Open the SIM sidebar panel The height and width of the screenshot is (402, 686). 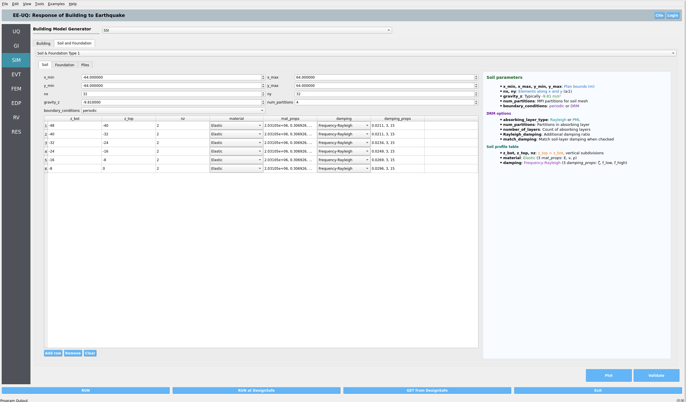[16, 60]
